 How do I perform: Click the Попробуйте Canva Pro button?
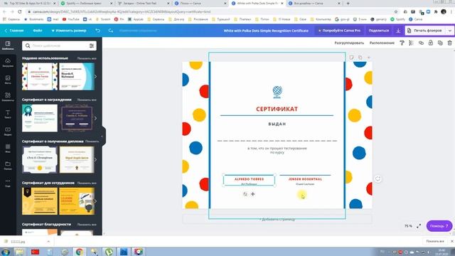point(339,31)
